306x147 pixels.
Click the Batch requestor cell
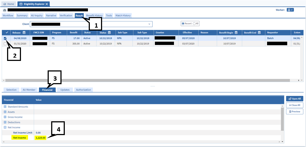pos(278,38)
